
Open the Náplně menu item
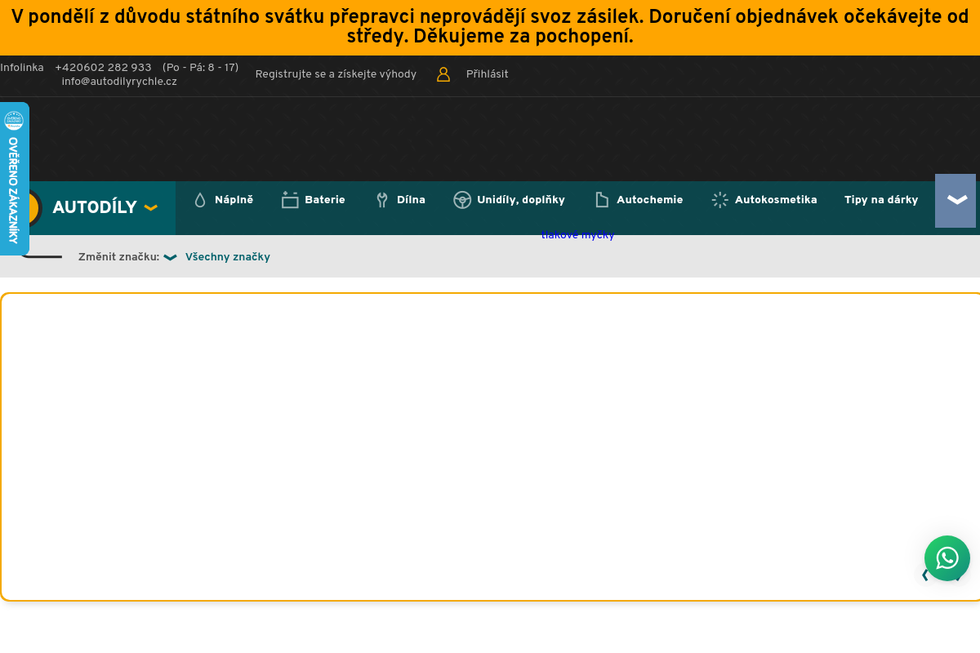click(x=234, y=200)
